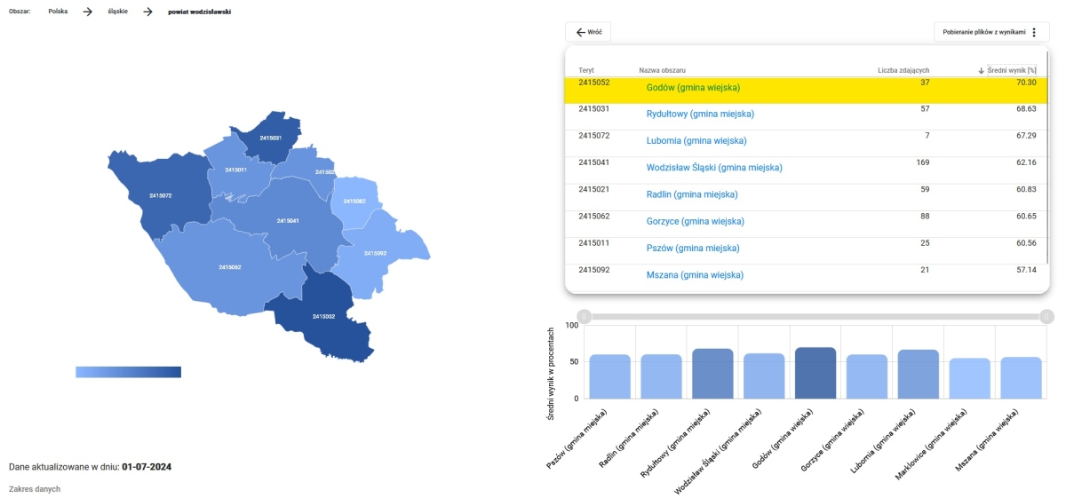Screen dimensions: 1066x498
Task: Open Gorzyce (gmina wiejska) link
Action: coord(696,221)
